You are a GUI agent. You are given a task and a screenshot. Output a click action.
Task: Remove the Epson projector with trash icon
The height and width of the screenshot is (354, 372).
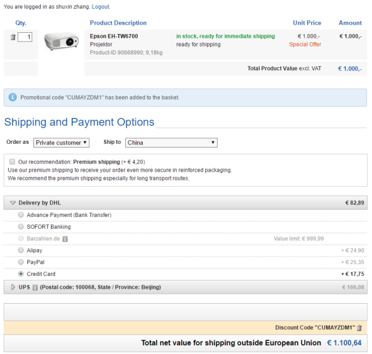[x=13, y=37]
